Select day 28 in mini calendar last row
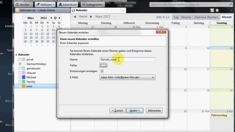 (37, 41)
